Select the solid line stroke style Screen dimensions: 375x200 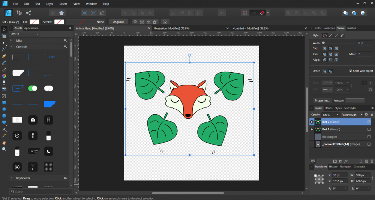[330, 36]
